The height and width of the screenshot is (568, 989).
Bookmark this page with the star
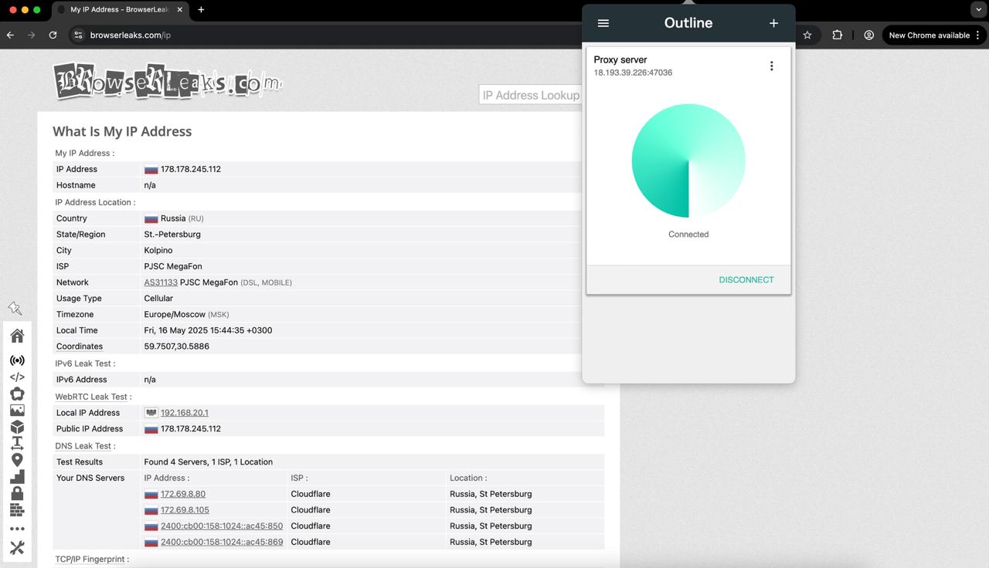(x=807, y=35)
